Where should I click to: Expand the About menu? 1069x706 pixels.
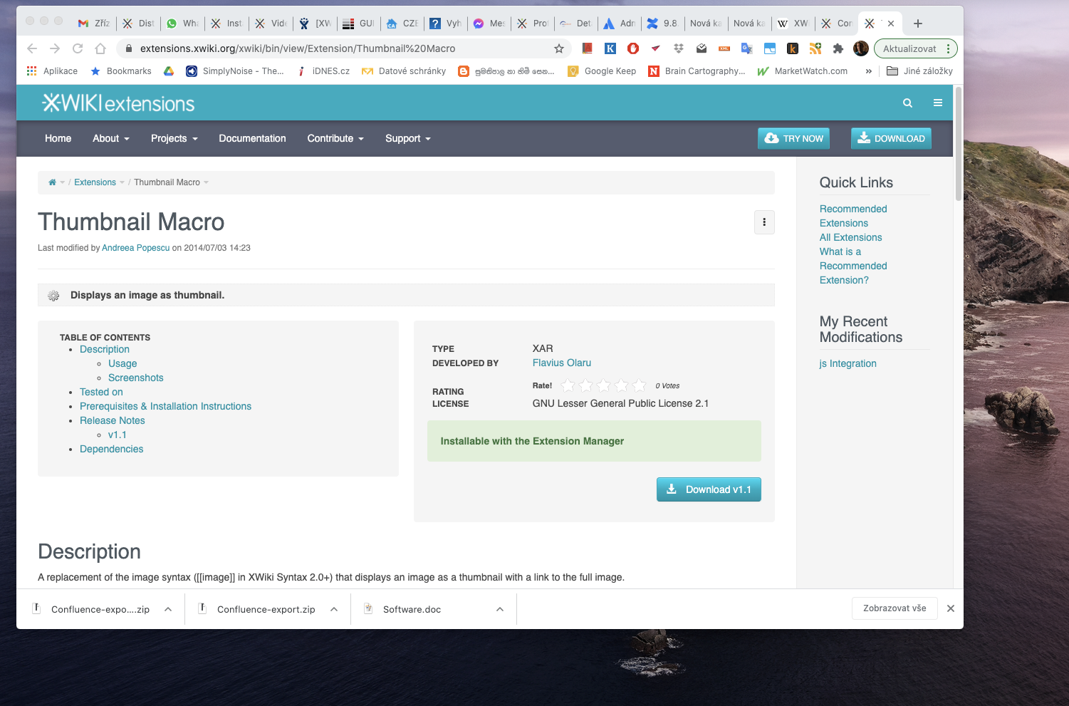coord(111,138)
